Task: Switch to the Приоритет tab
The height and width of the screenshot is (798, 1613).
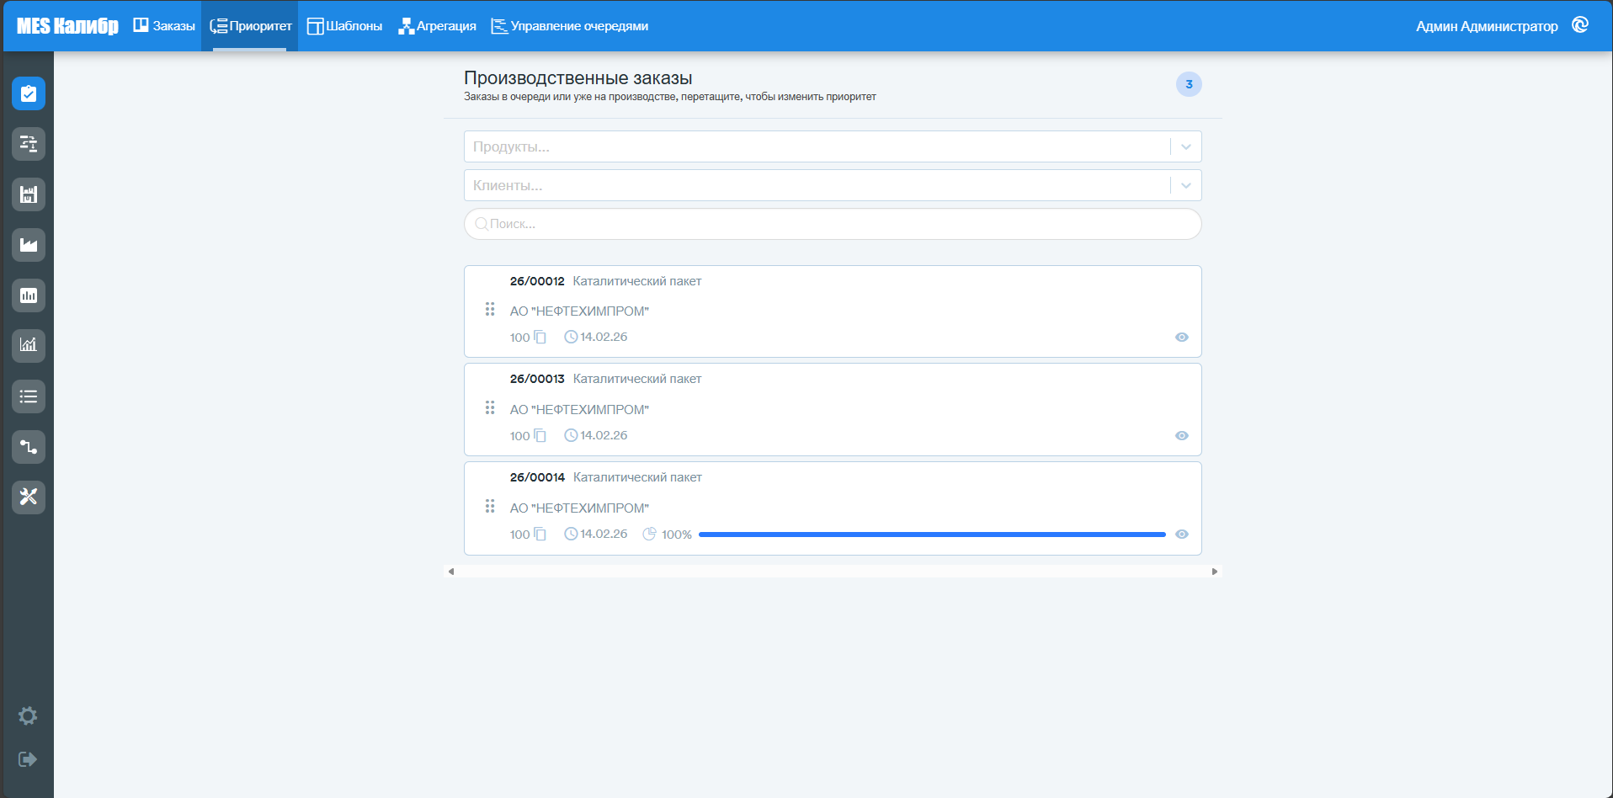Action: tap(250, 26)
